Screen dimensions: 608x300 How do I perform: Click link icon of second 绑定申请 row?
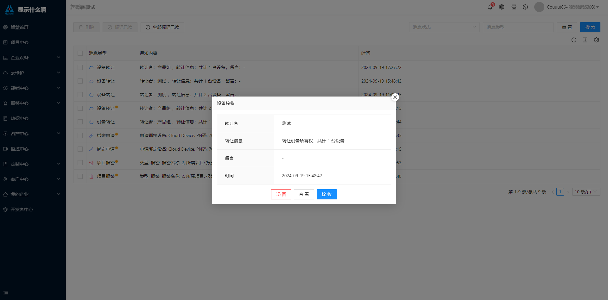[x=91, y=149]
